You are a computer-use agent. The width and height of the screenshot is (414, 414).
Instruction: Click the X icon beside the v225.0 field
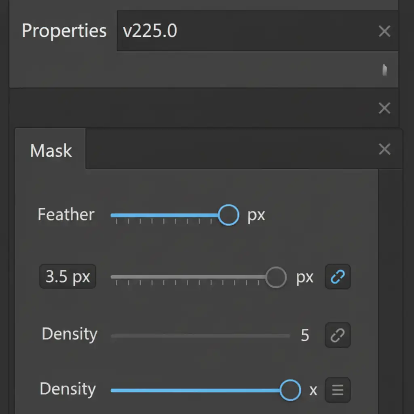pos(384,31)
